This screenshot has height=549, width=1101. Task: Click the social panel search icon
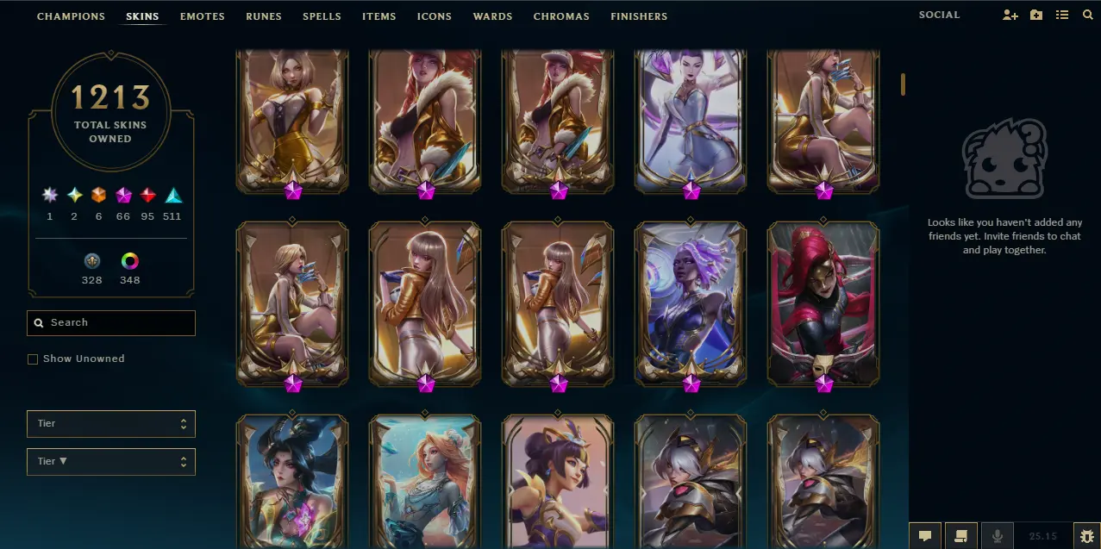pos(1087,16)
